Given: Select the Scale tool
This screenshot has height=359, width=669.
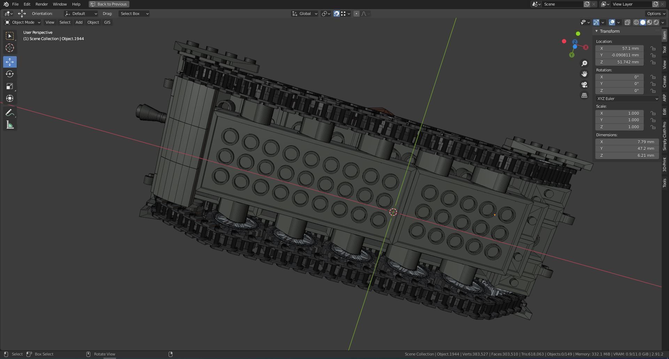Looking at the screenshot, I should (10, 86).
